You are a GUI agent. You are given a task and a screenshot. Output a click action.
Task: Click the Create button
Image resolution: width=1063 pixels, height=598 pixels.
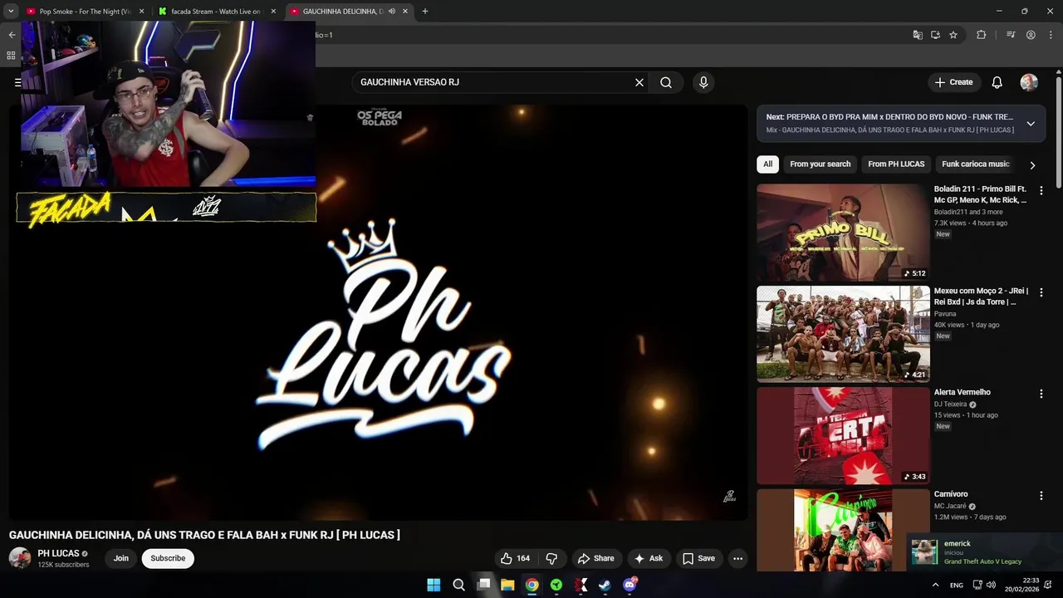953,82
